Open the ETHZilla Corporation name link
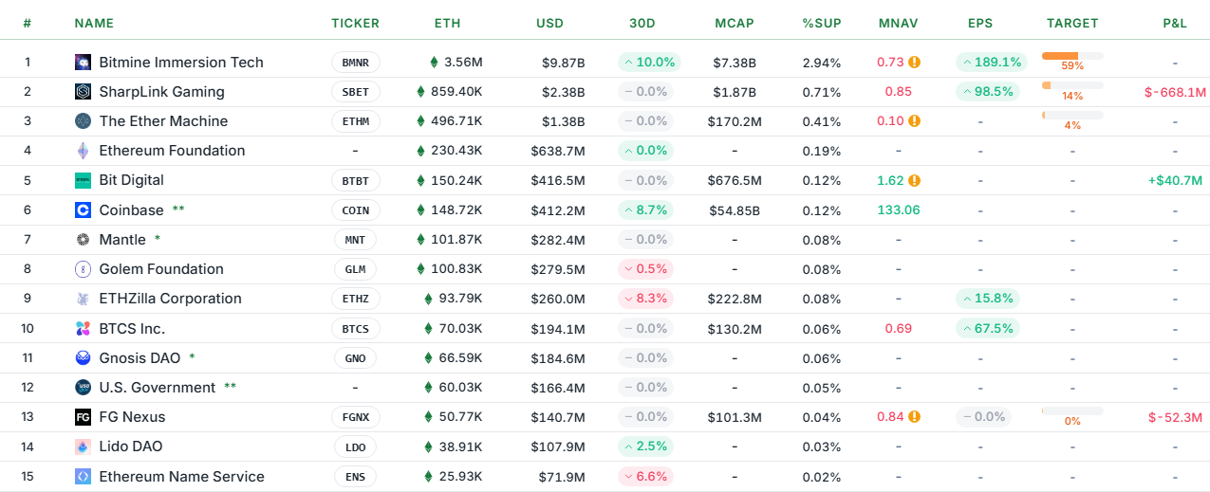Viewport: 1210px width, 492px height. point(170,299)
